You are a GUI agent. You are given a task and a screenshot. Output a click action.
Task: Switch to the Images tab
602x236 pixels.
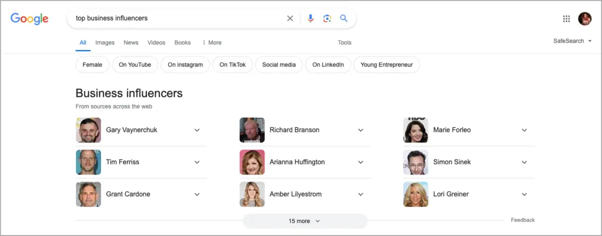(105, 43)
